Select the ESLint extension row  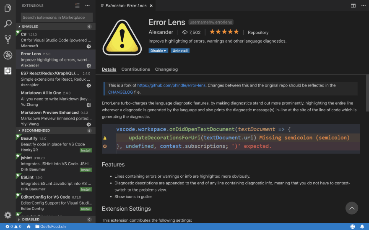coord(55,183)
